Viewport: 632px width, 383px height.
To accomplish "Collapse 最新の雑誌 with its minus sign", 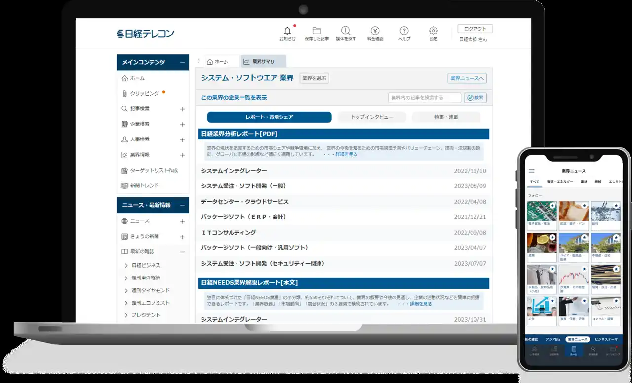I will coord(182,251).
